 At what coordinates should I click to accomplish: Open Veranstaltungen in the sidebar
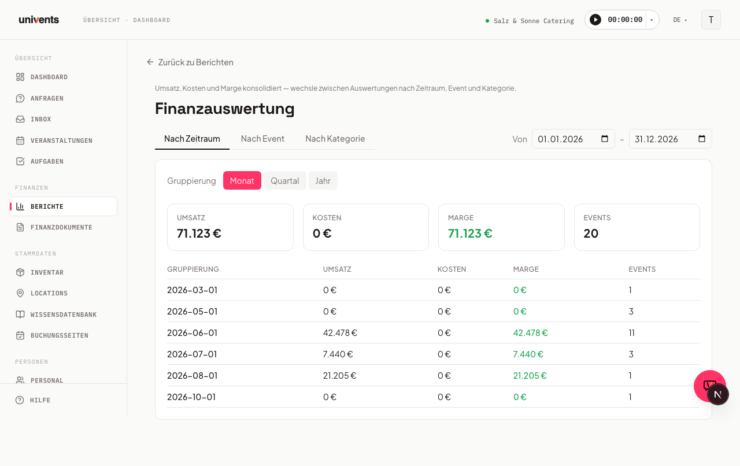click(x=64, y=140)
